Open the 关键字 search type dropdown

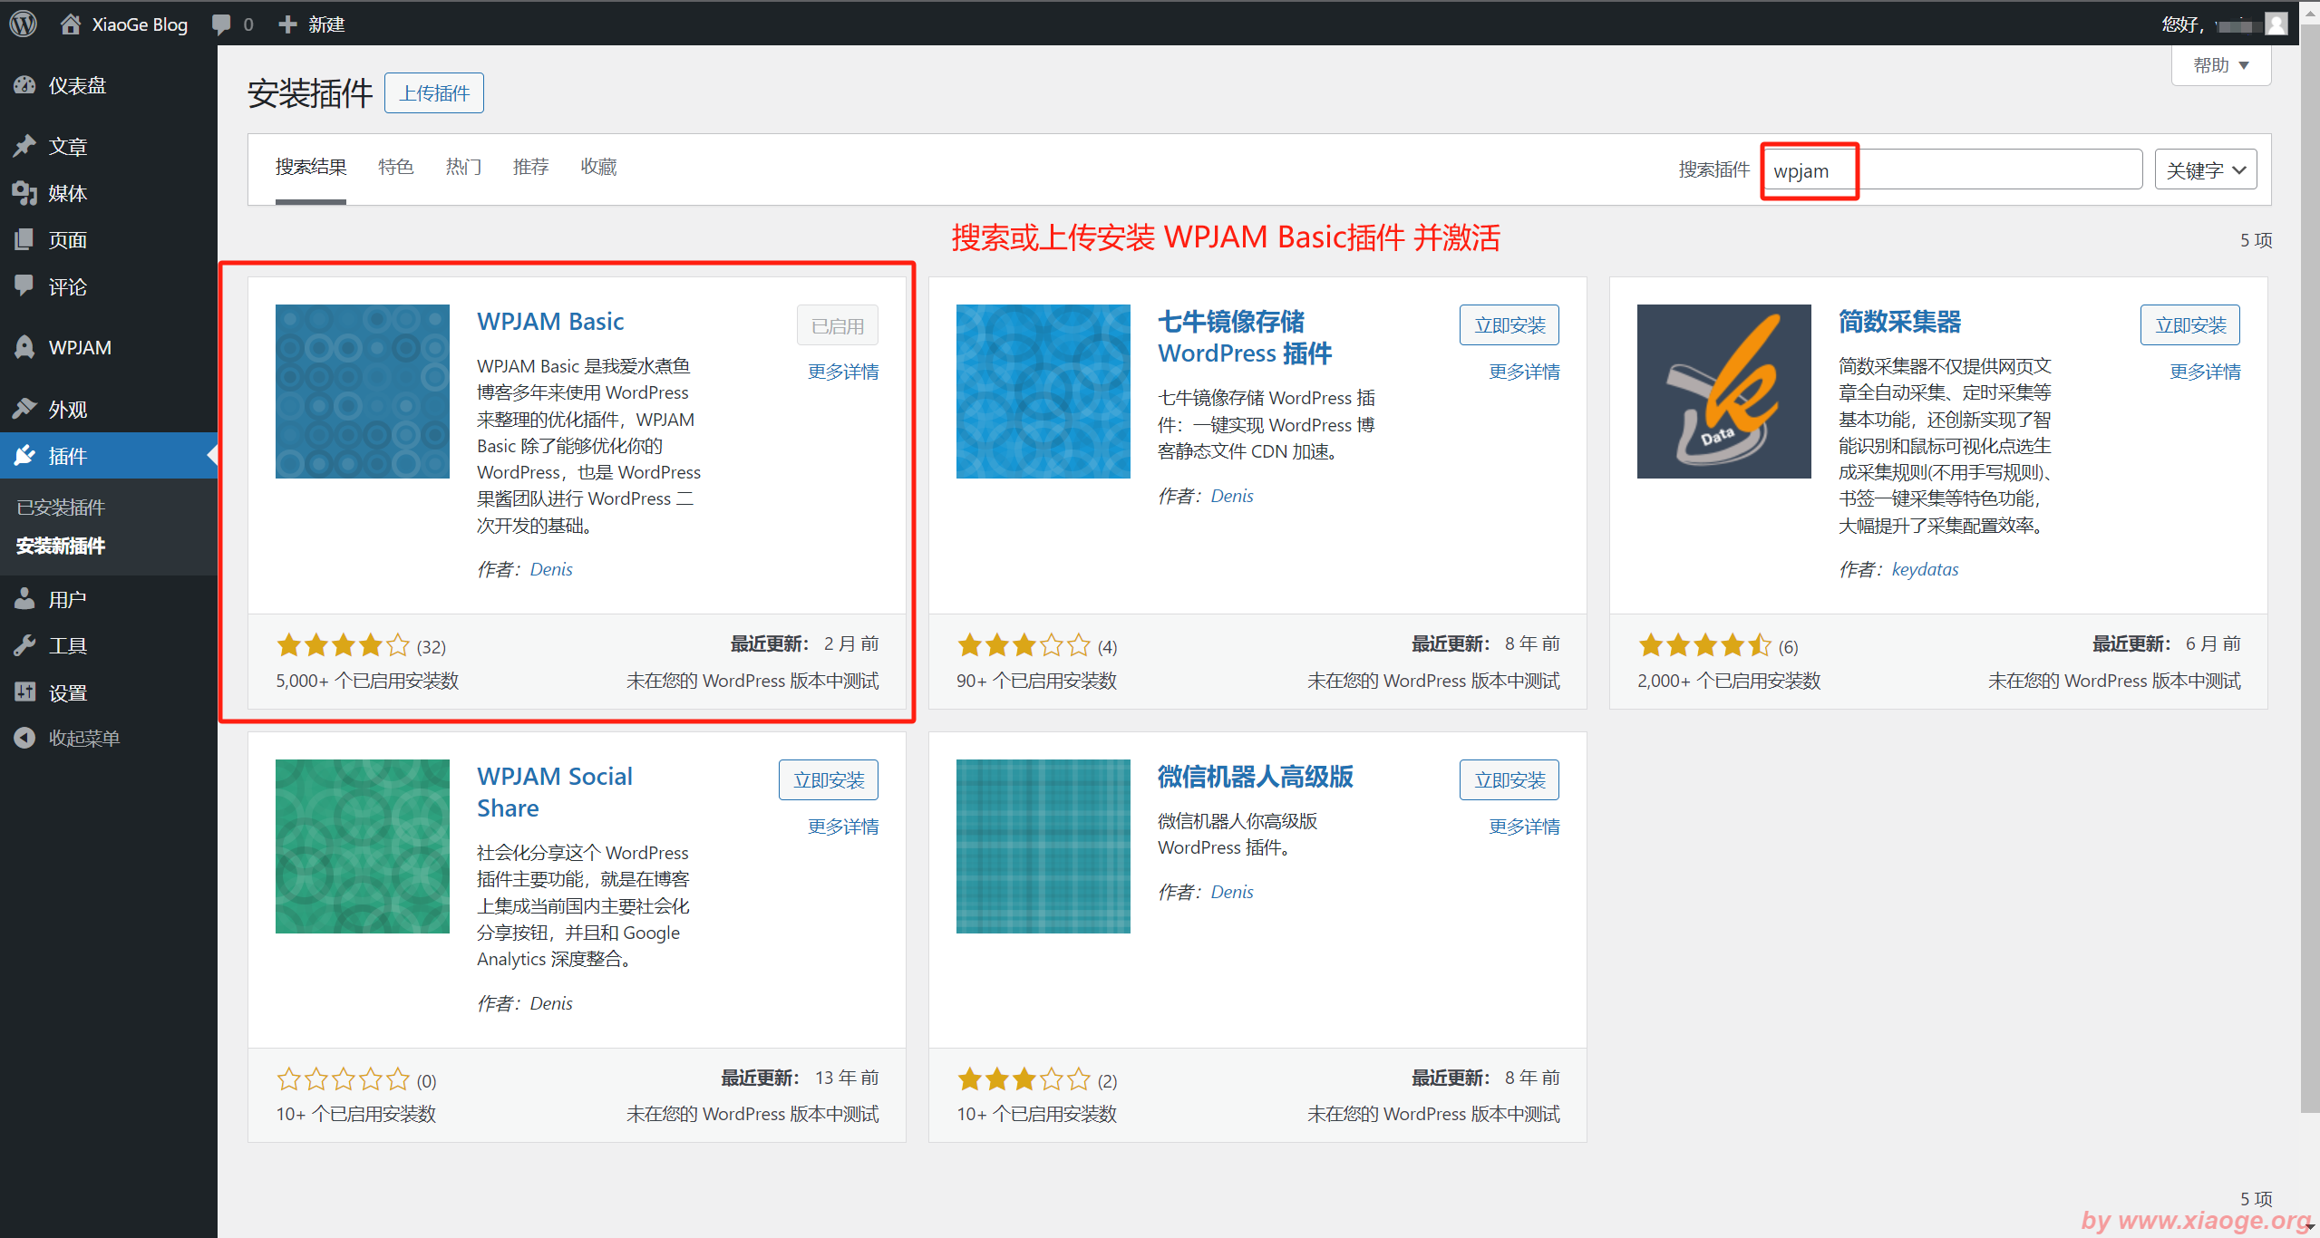click(2204, 170)
